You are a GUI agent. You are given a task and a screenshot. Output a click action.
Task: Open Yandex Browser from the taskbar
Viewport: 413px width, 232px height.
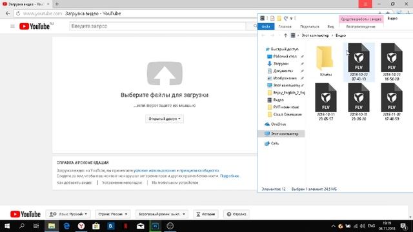click(81, 226)
